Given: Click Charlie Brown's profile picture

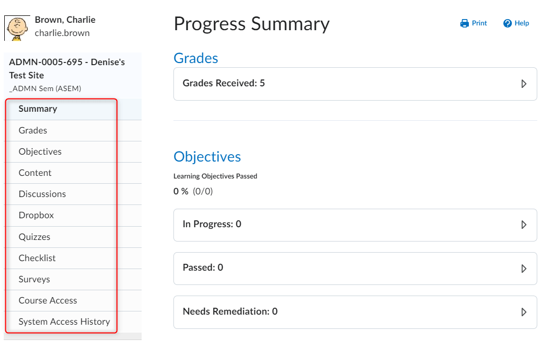Looking at the screenshot, I should click(17, 28).
